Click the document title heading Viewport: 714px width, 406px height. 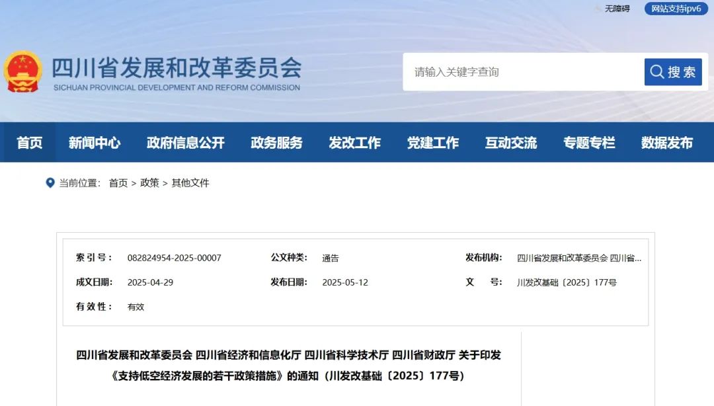(x=288, y=365)
